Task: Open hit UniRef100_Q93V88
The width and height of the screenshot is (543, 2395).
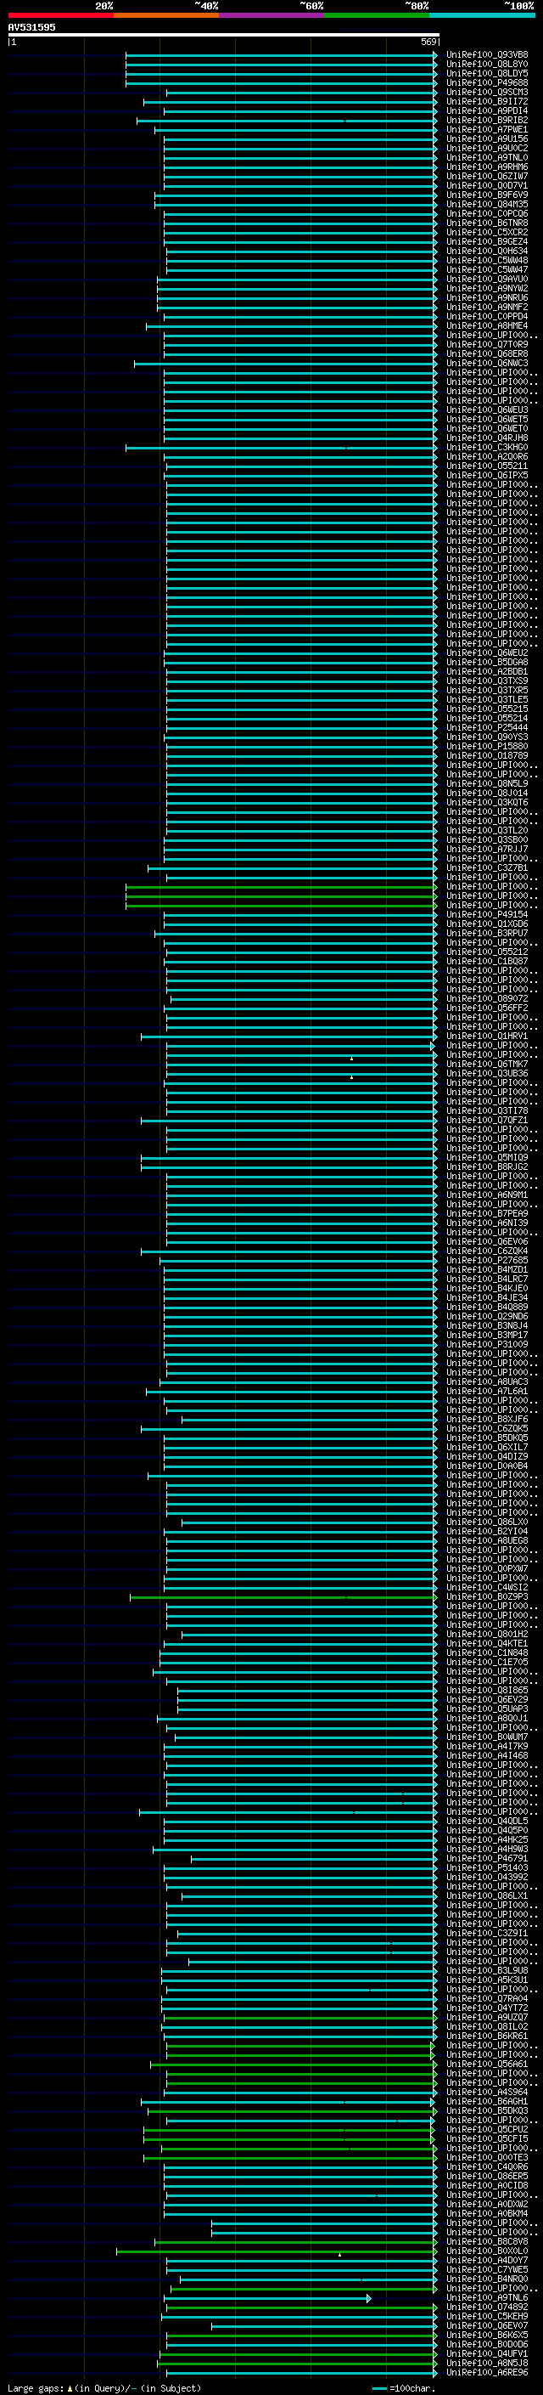Action: (486, 55)
